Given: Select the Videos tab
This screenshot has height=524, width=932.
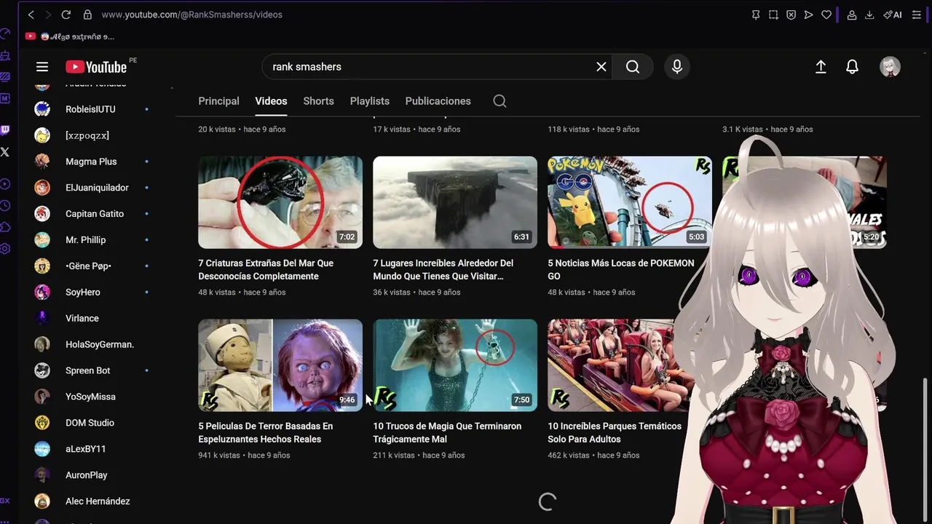Looking at the screenshot, I should tap(271, 101).
